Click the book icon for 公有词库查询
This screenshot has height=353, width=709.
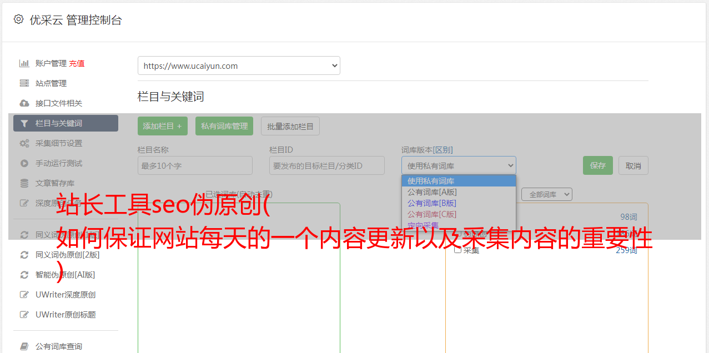(x=24, y=346)
